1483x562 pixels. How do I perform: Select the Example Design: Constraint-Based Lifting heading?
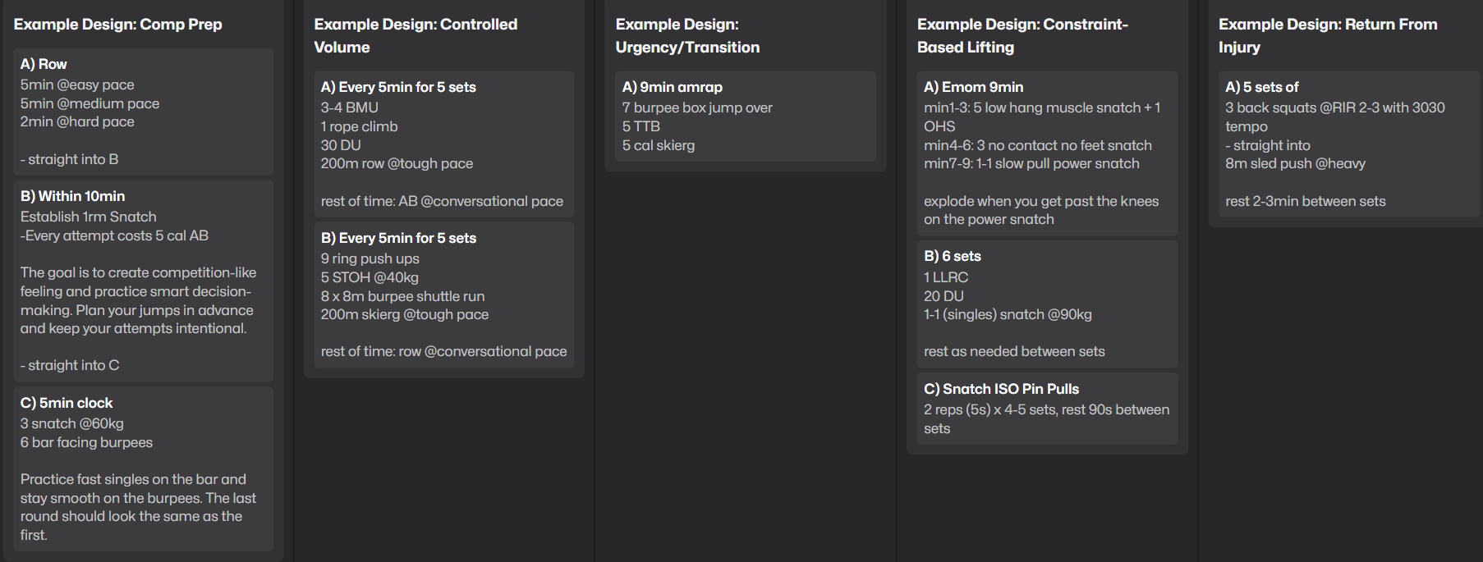[1022, 35]
